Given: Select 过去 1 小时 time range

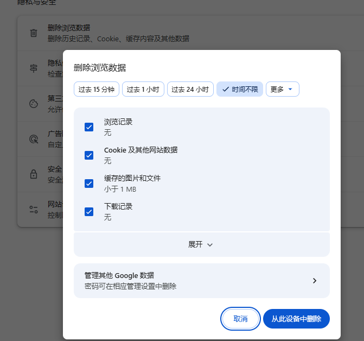Looking at the screenshot, I should pyautogui.click(x=143, y=89).
